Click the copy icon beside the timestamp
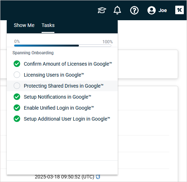Viewport: 187px width, 182px height. coord(98,177)
